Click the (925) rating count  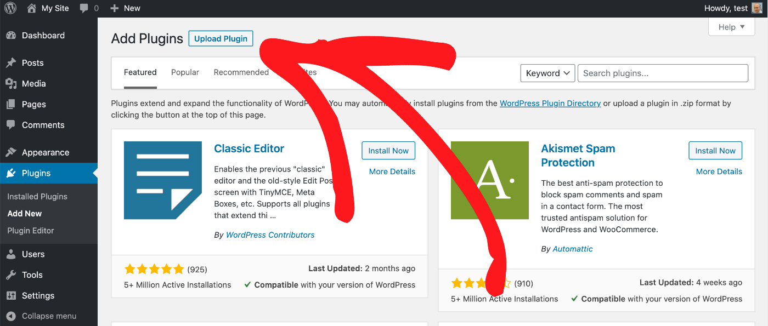coord(197,270)
